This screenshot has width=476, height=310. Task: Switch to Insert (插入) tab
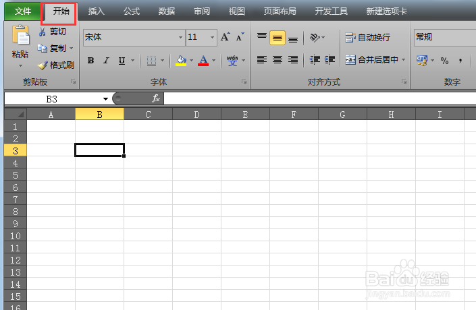(97, 11)
